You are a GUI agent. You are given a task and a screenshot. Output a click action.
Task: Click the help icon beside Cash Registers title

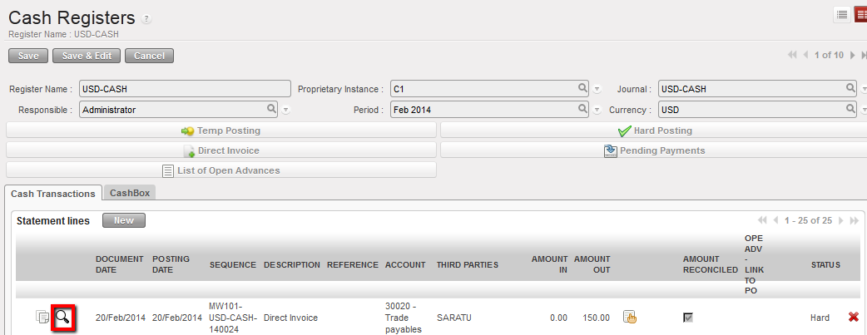click(x=147, y=19)
